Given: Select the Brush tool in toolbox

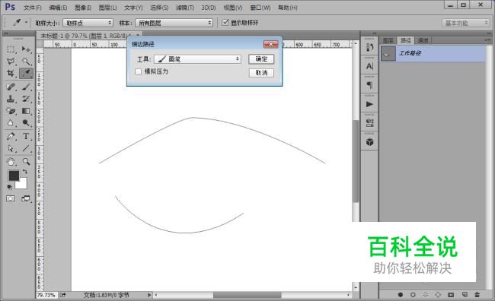Looking at the screenshot, I should (26, 87).
